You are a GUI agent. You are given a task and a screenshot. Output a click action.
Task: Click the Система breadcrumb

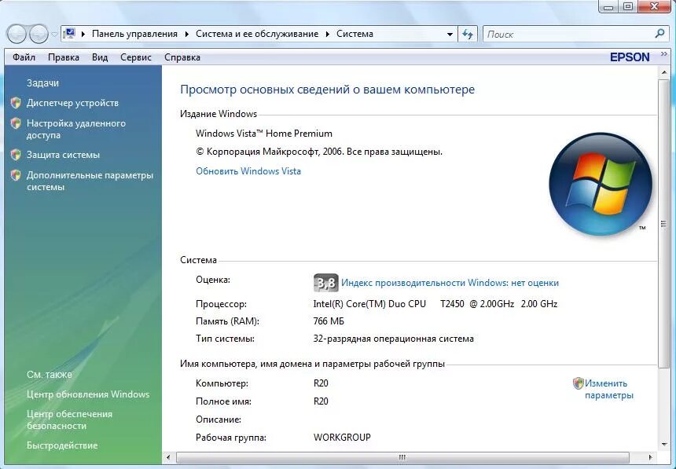pyautogui.click(x=355, y=34)
